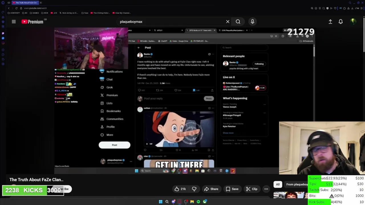Open How My Channel... bookmark
This screenshot has width=365, height=205.
pyautogui.click(x=122, y=13)
